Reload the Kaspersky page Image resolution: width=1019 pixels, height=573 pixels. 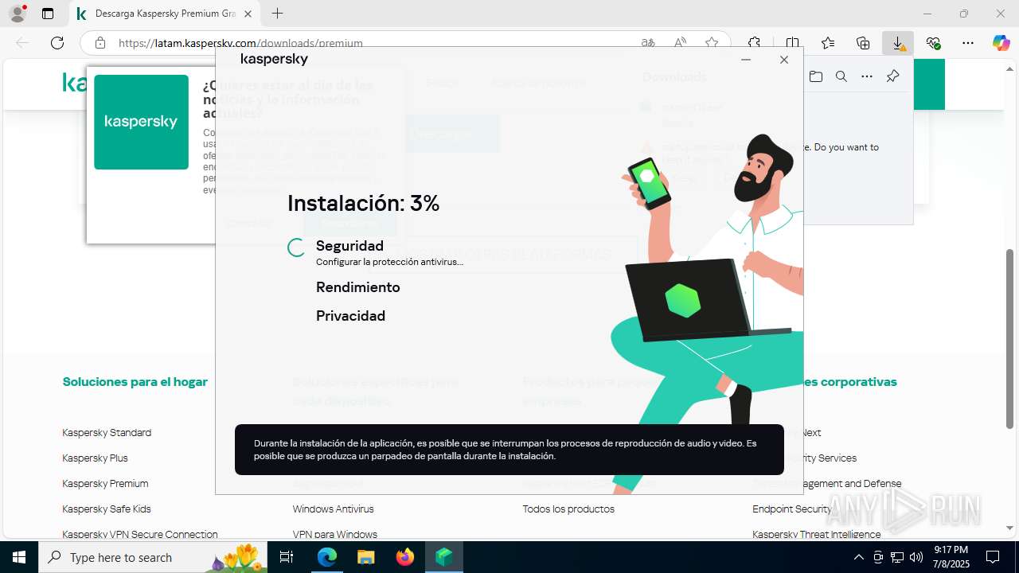coord(57,43)
